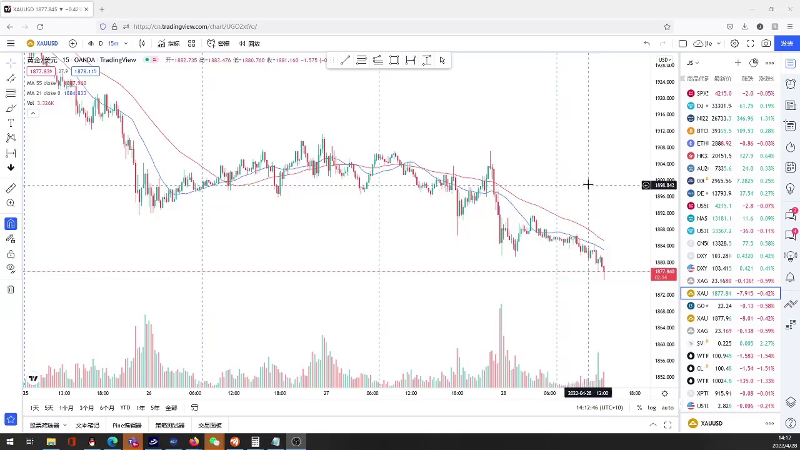Select the crosshair cursor tool in left sidebar
This screenshot has width=800, height=450.
(11, 63)
